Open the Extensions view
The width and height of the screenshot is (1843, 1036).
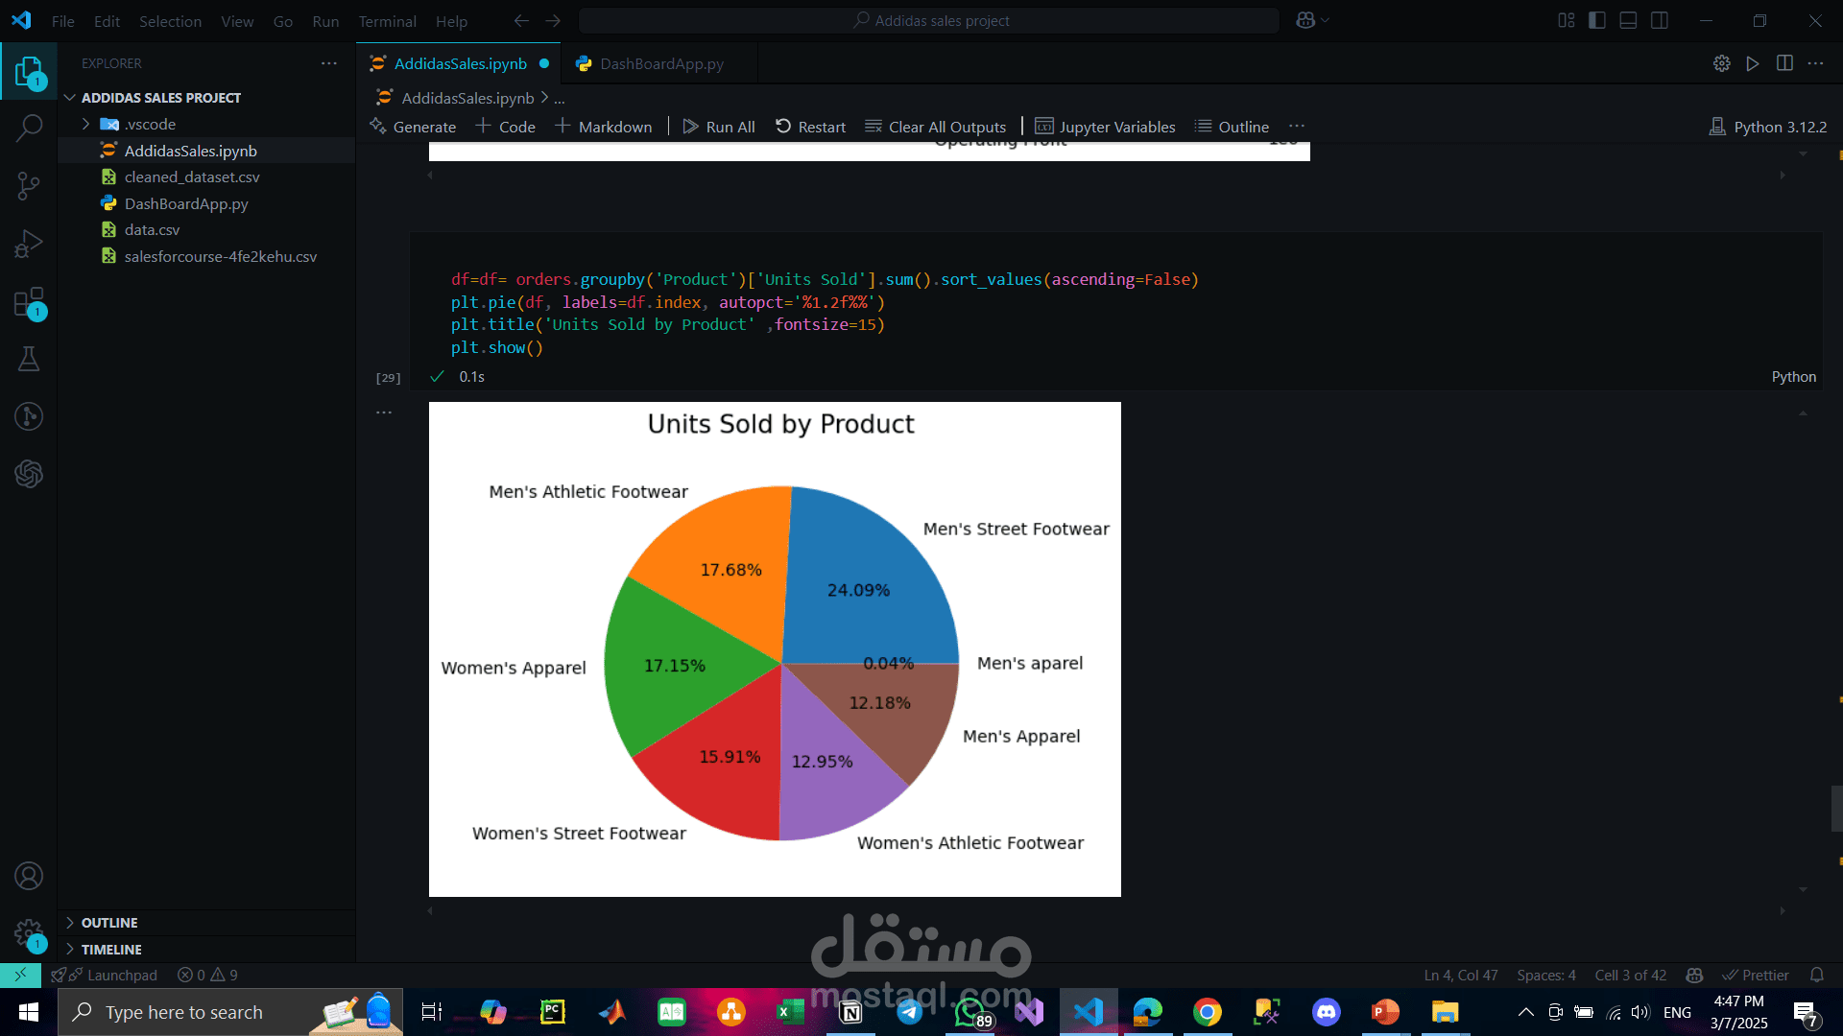click(29, 302)
